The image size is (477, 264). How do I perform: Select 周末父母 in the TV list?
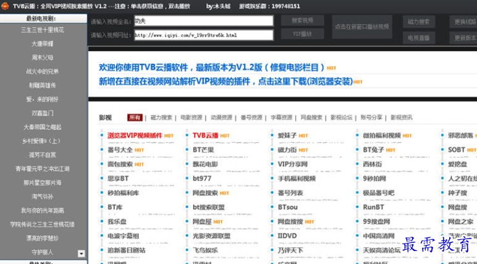(x=43, y=57)
